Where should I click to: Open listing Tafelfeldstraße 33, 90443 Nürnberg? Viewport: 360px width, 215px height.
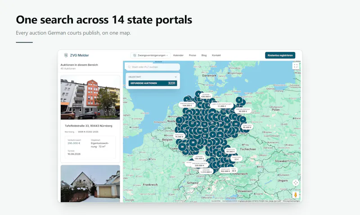tap(88, 126)
